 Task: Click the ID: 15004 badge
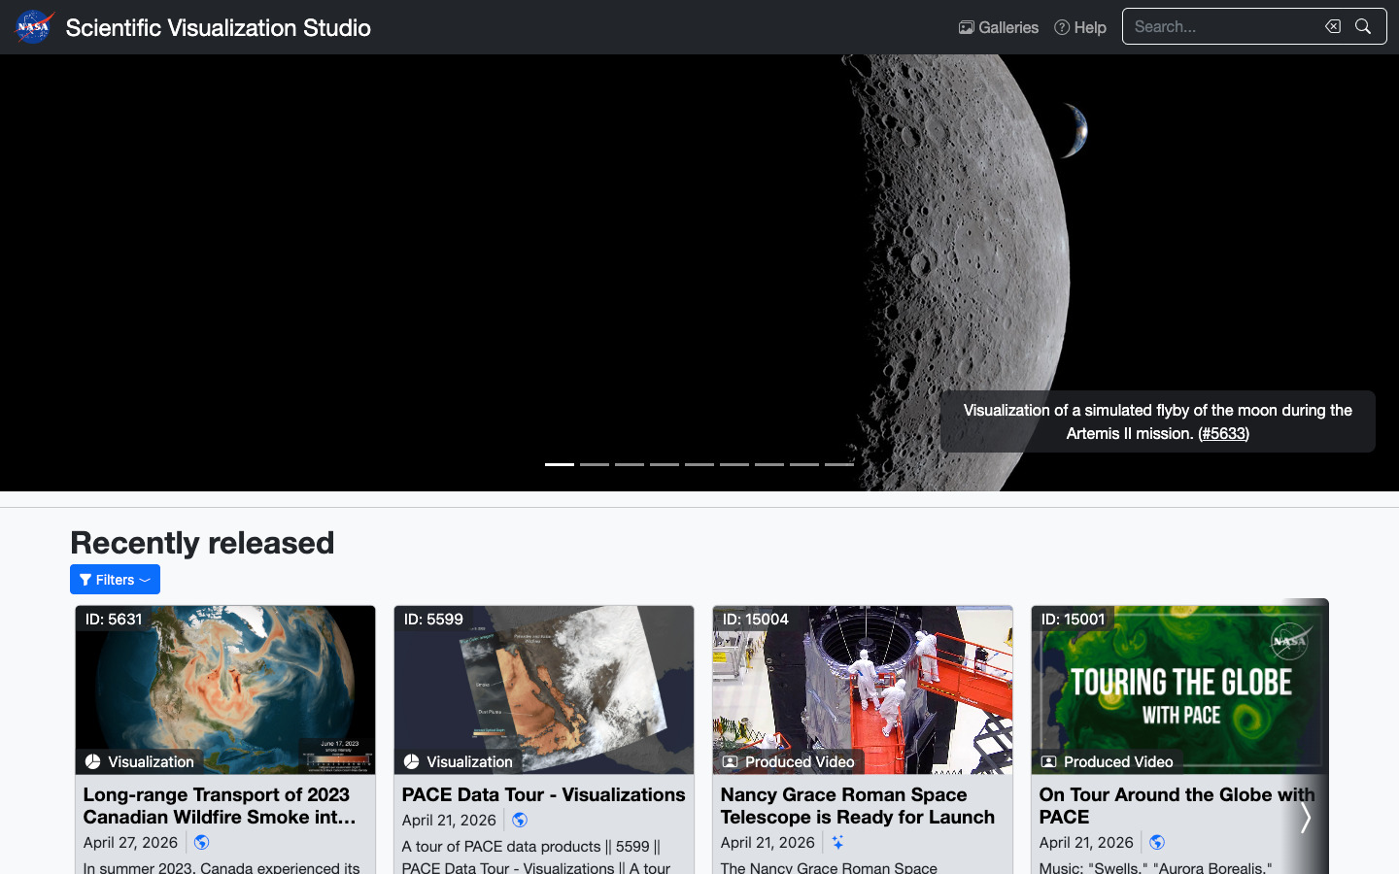(756, 619)
